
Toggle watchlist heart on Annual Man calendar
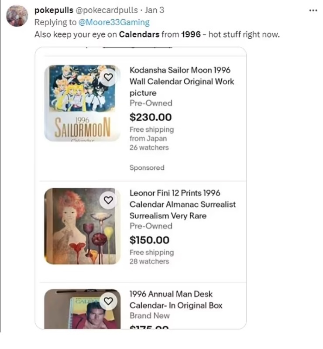point(109,301)
